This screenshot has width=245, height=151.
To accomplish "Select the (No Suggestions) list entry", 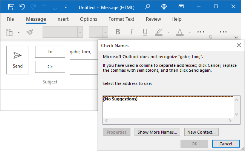I will (168, 99).
